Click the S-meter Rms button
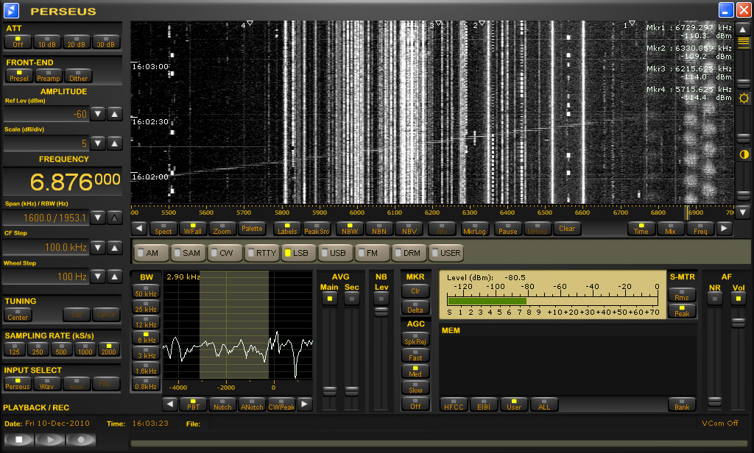754x453 pixels. click(x=682, y=294)
